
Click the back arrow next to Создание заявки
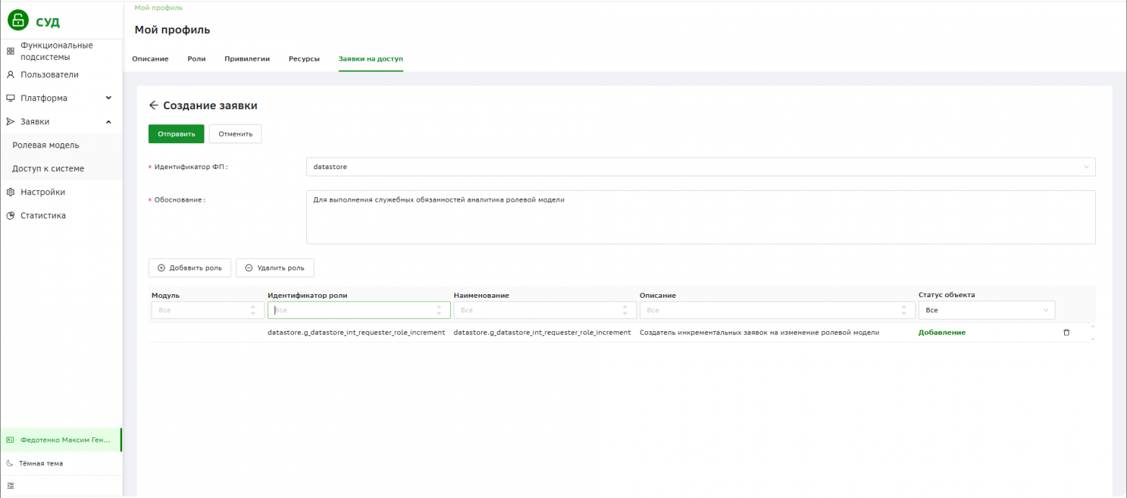click(153, 106)
